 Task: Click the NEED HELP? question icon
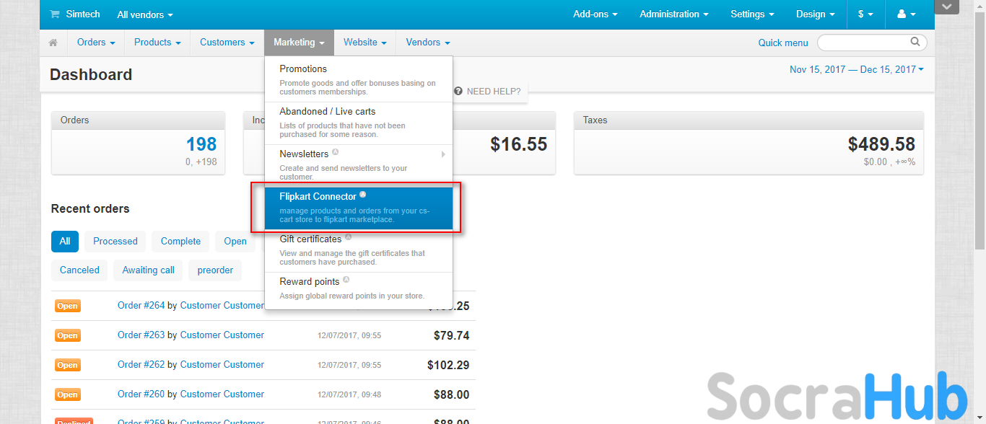(458, 92)
